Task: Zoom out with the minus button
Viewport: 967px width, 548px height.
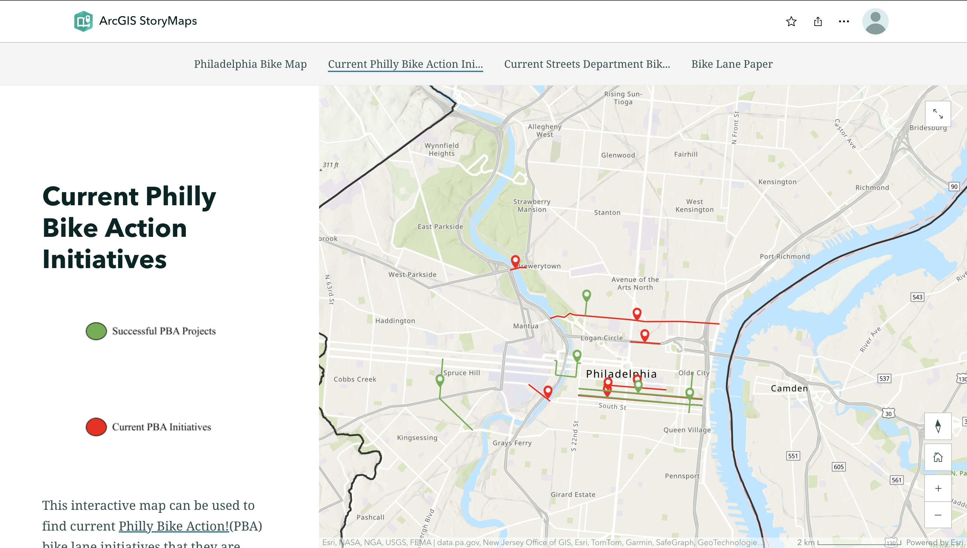Action: click(938, 515)
